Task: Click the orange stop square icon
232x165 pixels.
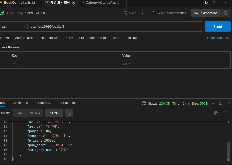Action: pyautogui.click(x=213, y=3)
